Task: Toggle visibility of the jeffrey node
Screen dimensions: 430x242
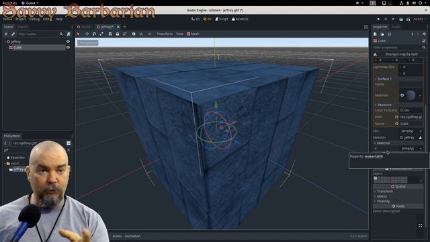Action: coord(68,42)
